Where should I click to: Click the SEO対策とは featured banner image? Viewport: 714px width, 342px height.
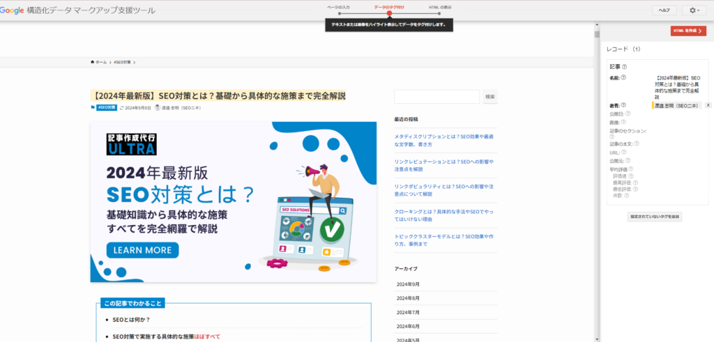pyautogui.click(x=233, y=202)
